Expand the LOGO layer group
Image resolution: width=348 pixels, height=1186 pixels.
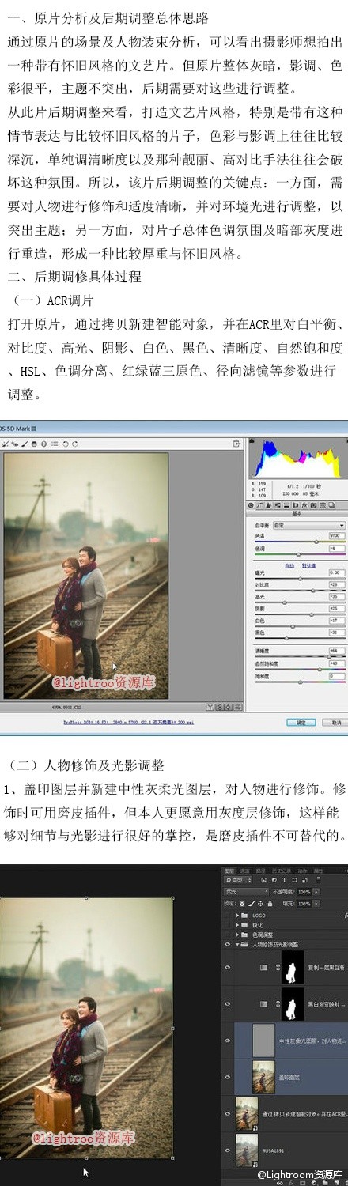(237, 916)
